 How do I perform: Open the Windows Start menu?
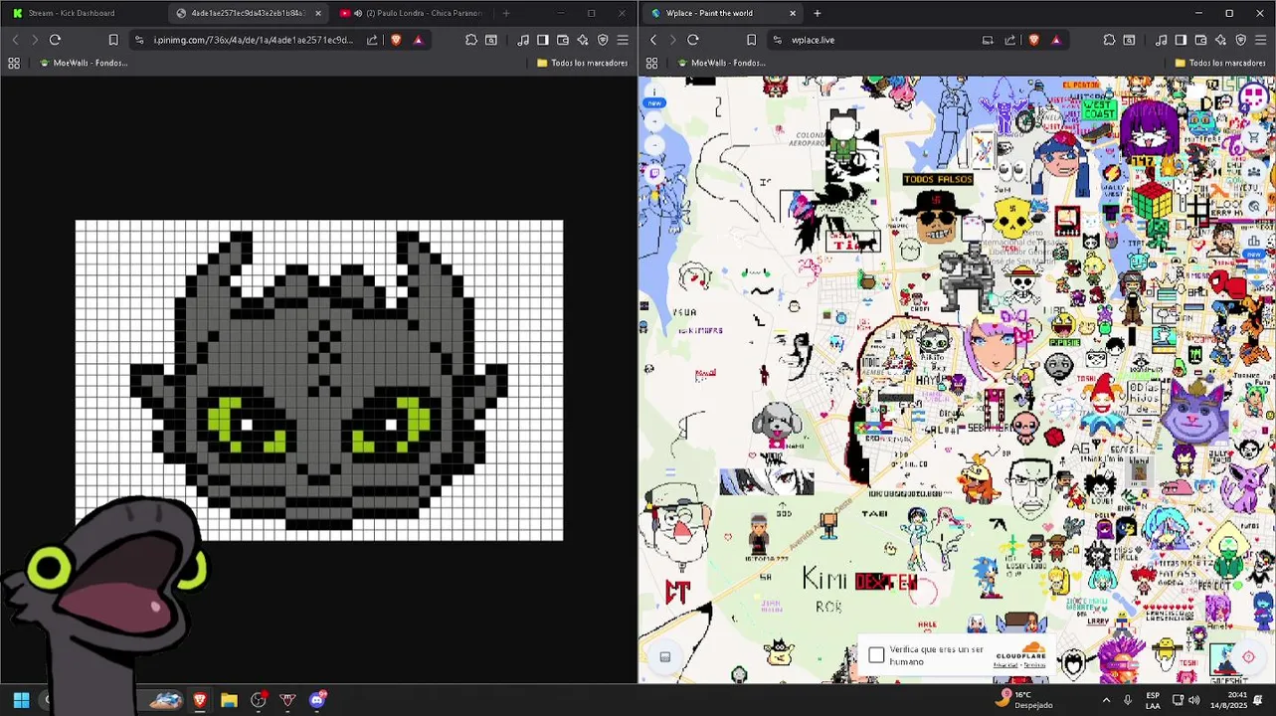[21, 700]
